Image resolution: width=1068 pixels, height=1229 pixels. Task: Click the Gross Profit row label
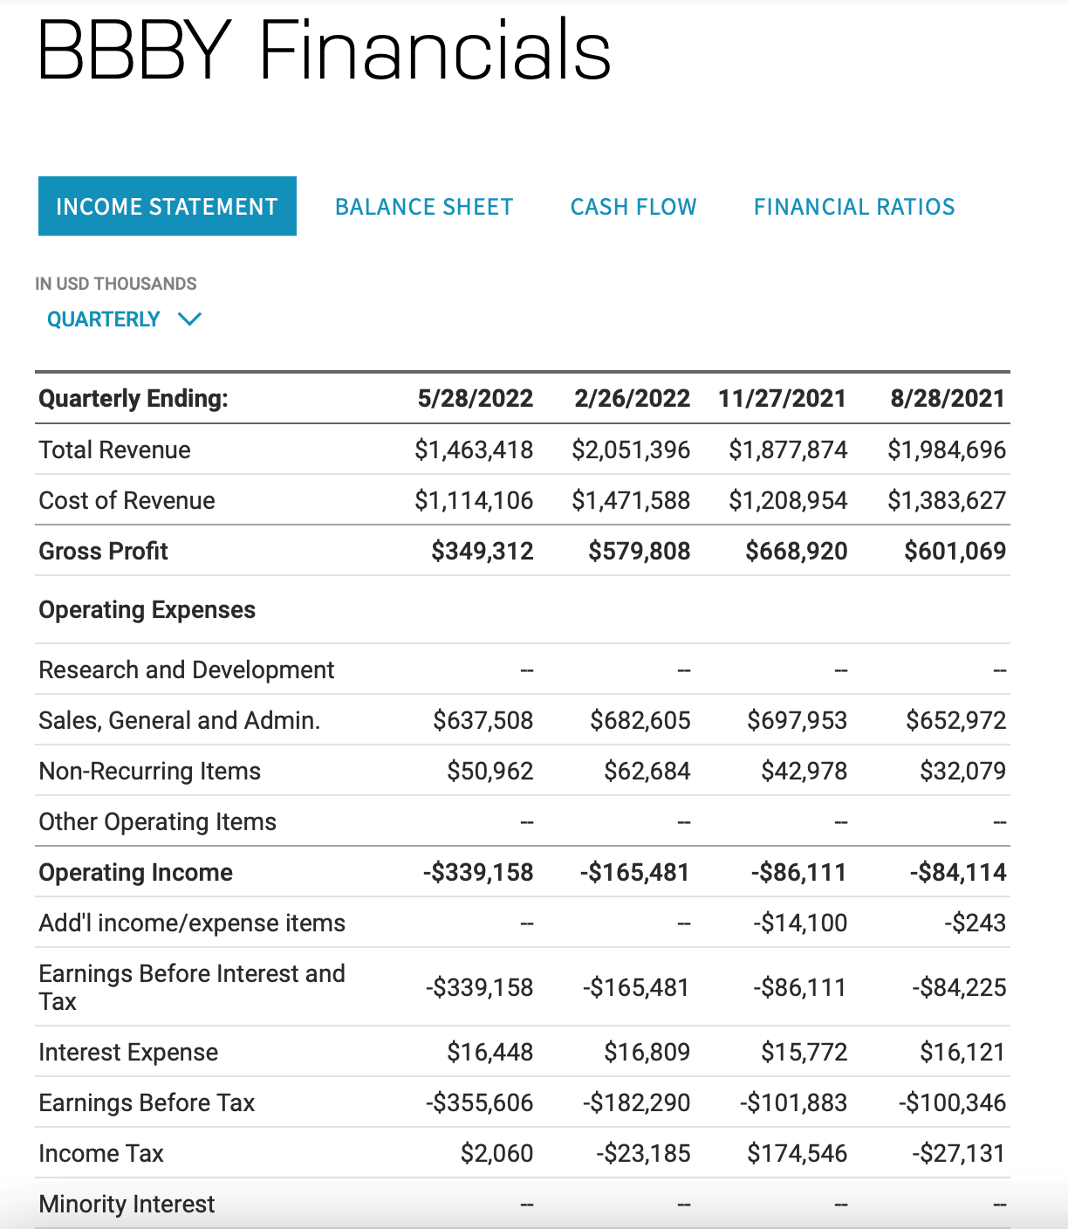103,551
